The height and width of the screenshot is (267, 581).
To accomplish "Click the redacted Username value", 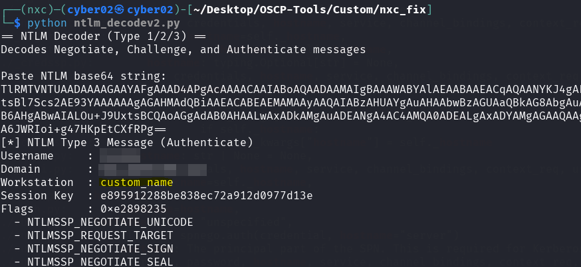I will (x=110, y=155).
